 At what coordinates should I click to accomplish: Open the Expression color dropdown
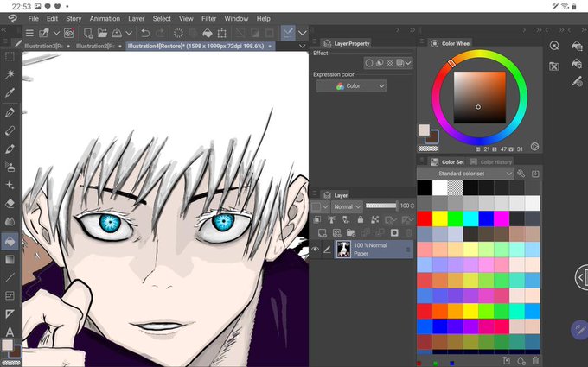(x=351, y=86)
